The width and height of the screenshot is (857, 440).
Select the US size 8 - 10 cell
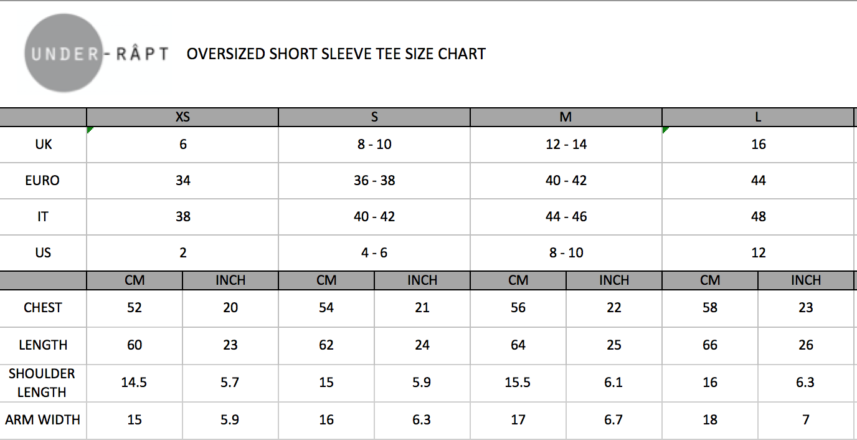(x=566, y=253)
